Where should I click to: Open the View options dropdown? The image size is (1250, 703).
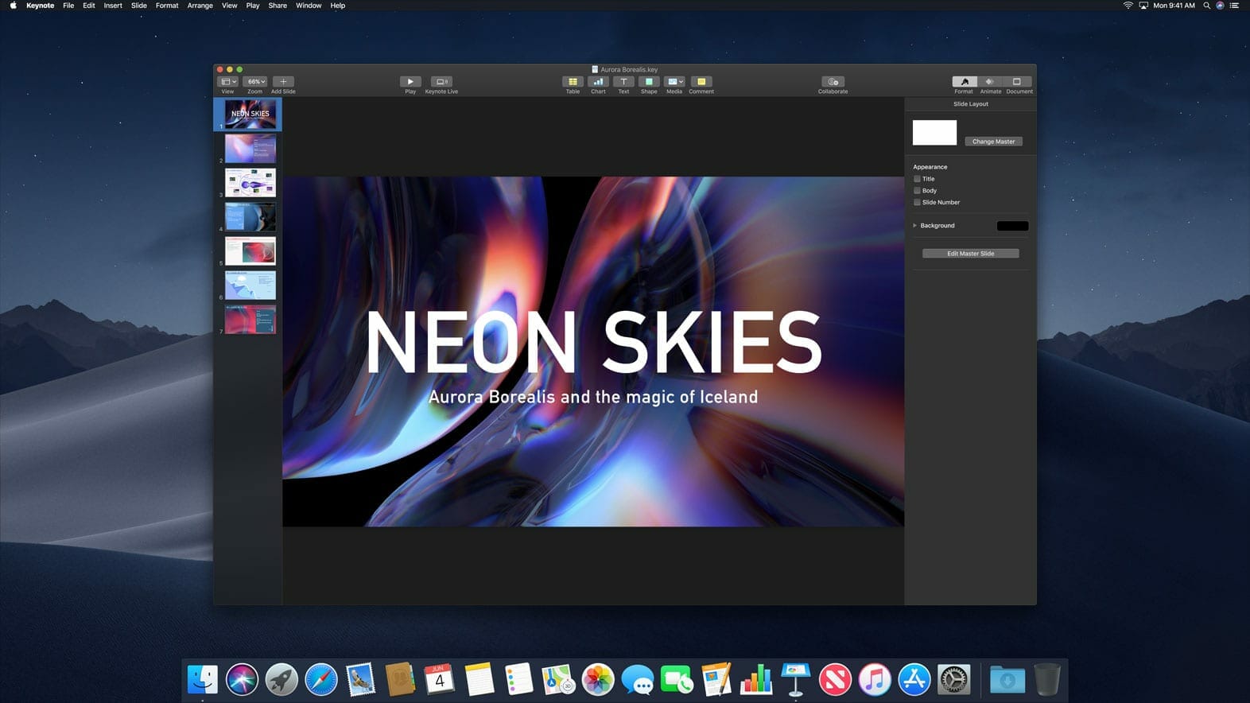(228, 82)
